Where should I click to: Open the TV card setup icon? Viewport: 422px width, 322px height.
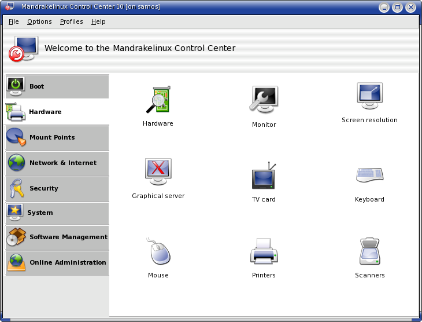click(264, 175)
